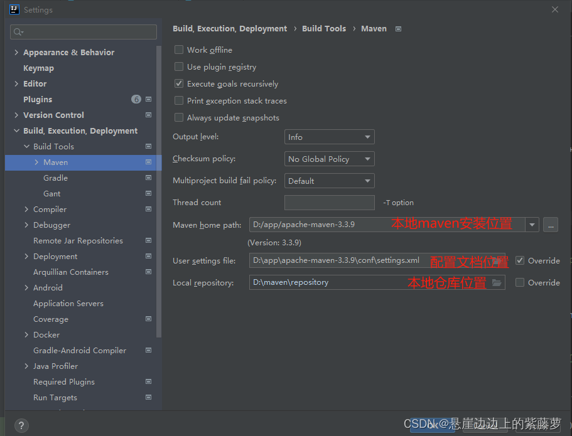Select Gant under Build Tools

tap(52, 194)
